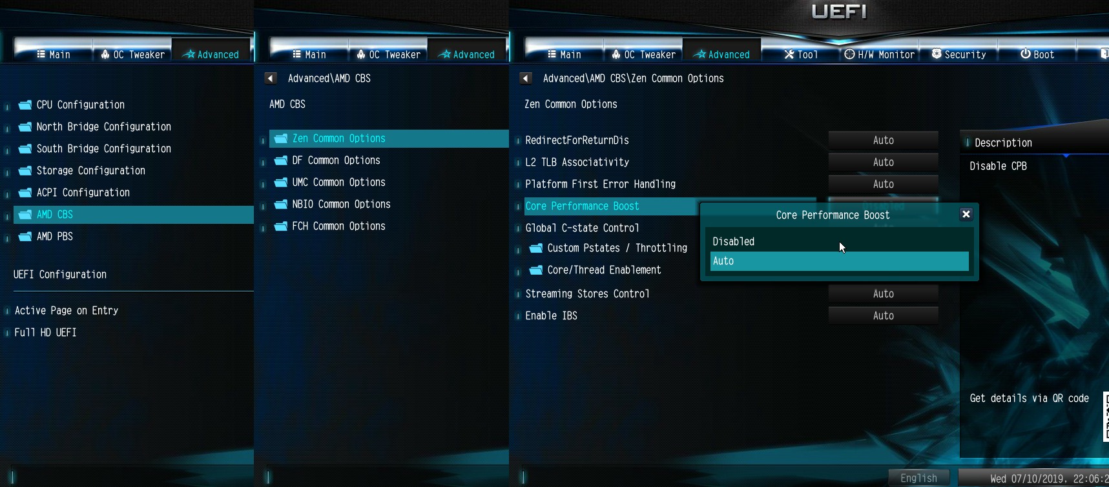
Task: Close the Core Performance Boost popup
Action: click(966, 214)
